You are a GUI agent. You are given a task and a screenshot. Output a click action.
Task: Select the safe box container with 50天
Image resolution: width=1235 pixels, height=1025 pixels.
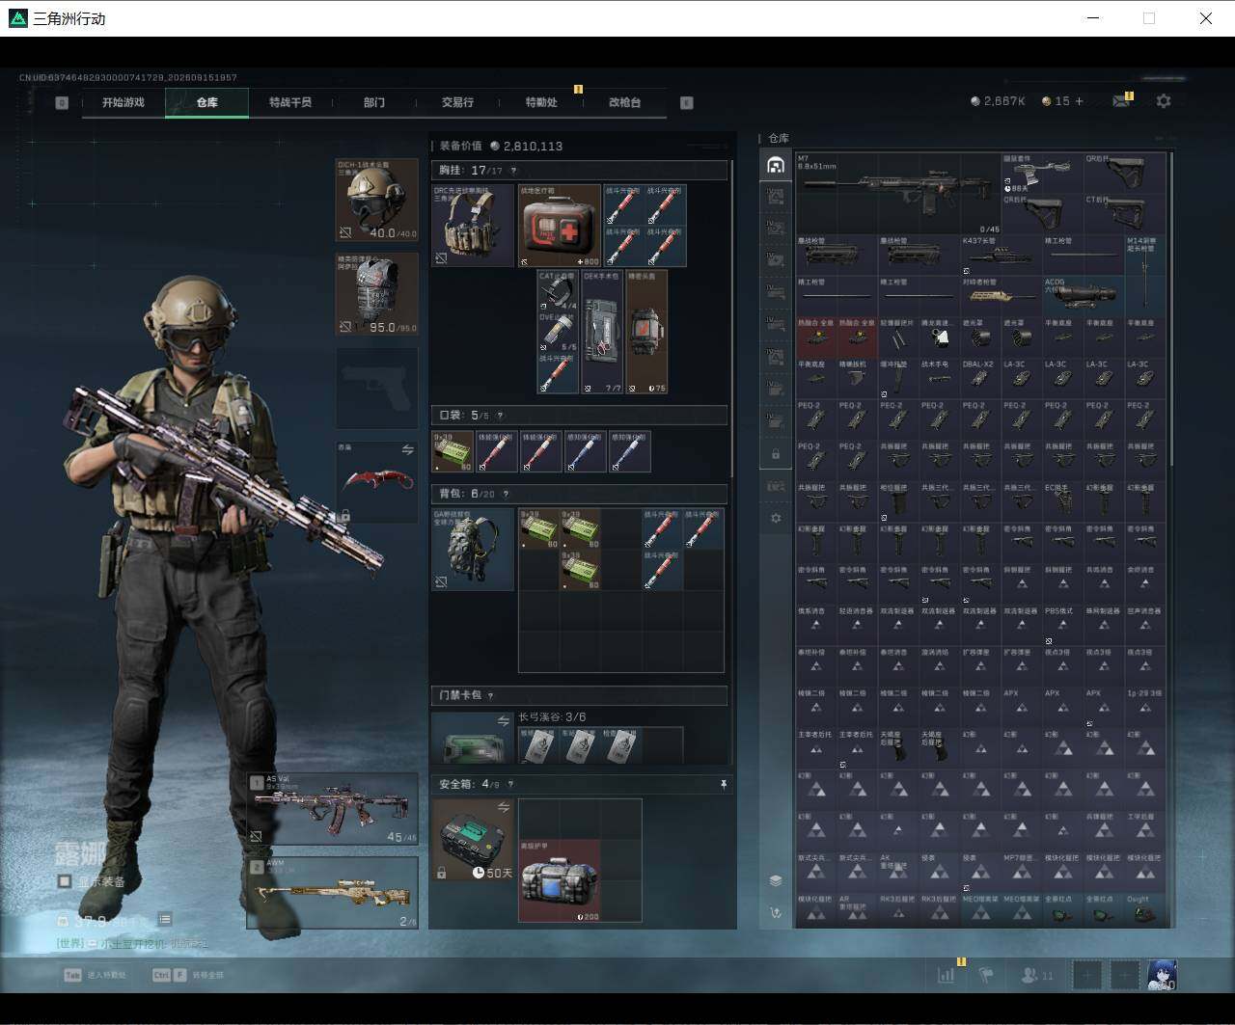(x=473, y=840)
